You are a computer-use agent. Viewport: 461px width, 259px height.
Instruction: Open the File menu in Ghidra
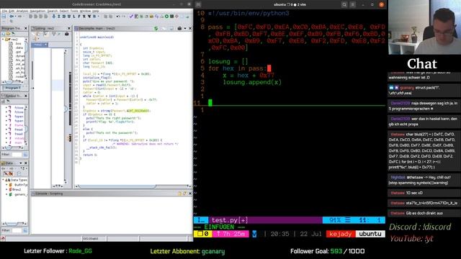pos(4,11)
